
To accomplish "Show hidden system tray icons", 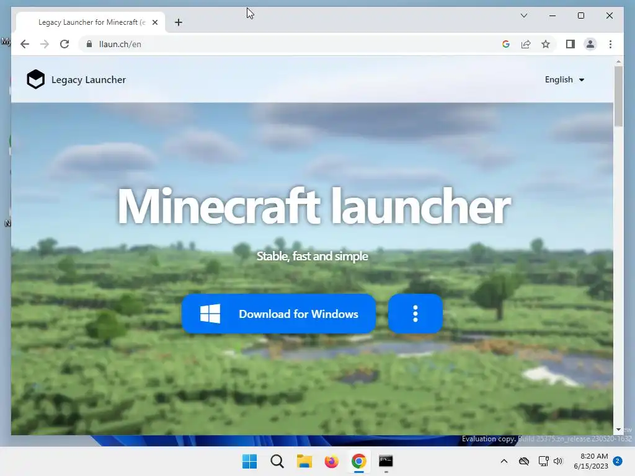I will pos(504,461).
